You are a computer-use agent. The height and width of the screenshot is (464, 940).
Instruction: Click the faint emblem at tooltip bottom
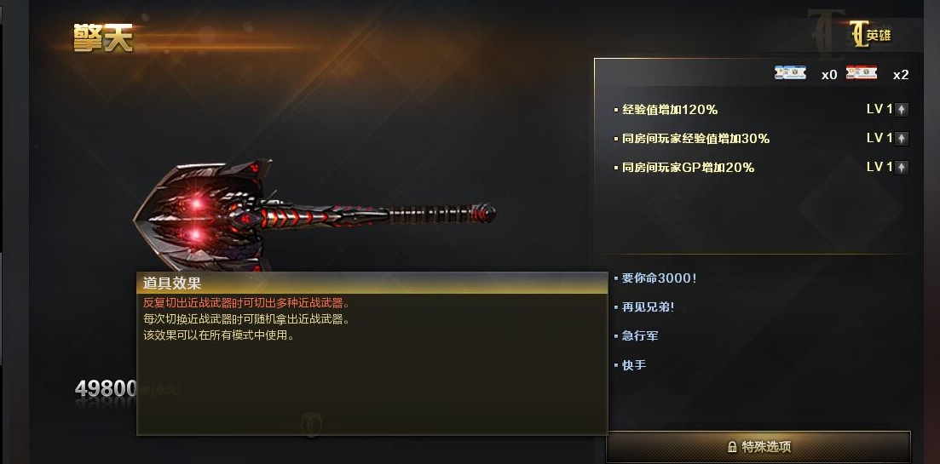tap(310, 425)
